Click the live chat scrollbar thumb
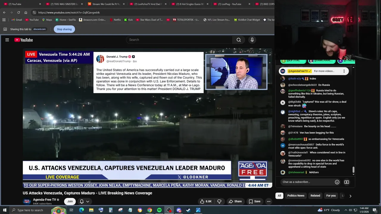 (x=353, y=170)
